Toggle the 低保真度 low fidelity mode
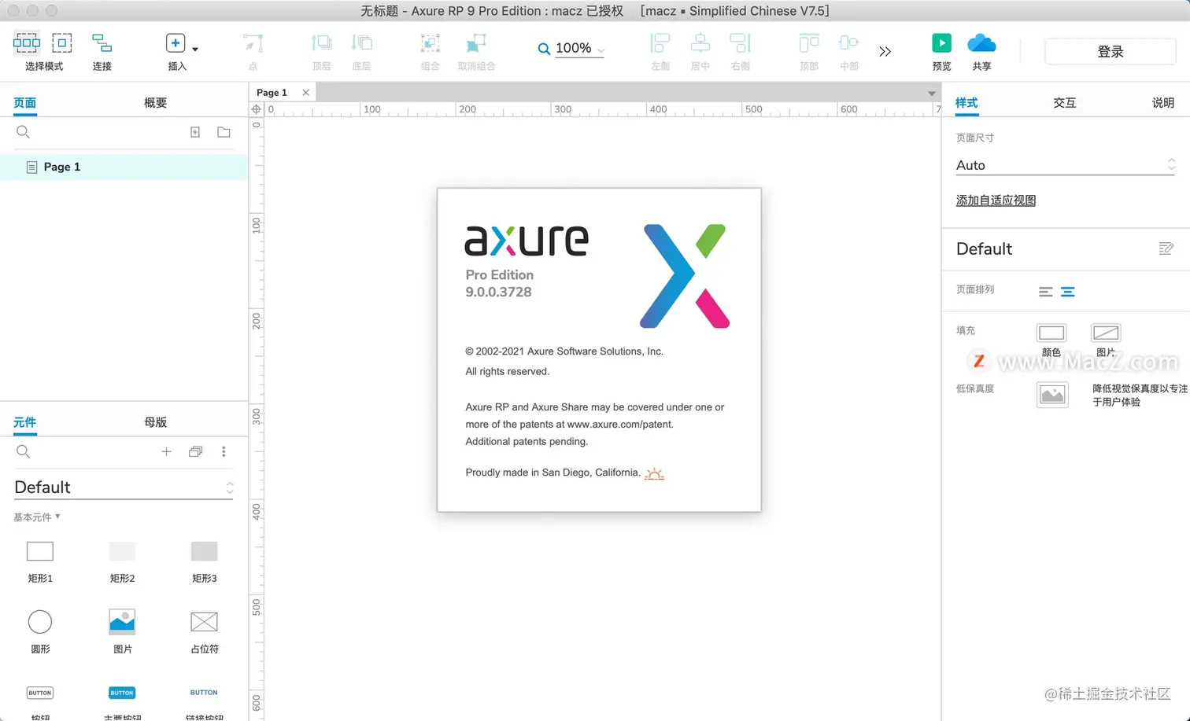 (1052, 394)
